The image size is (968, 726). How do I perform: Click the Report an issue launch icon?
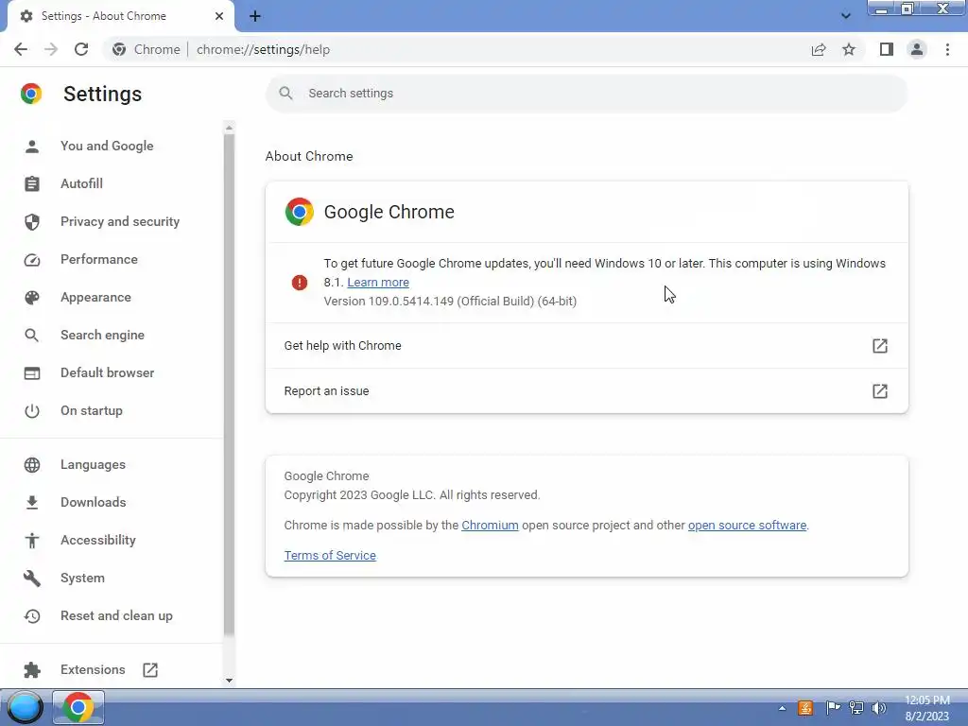point(880,390)
